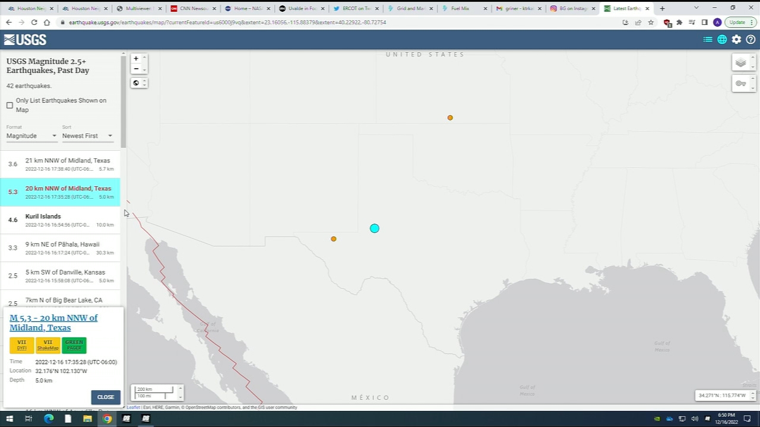
Task: Open Task View on the taskbar
Action: 28,419
